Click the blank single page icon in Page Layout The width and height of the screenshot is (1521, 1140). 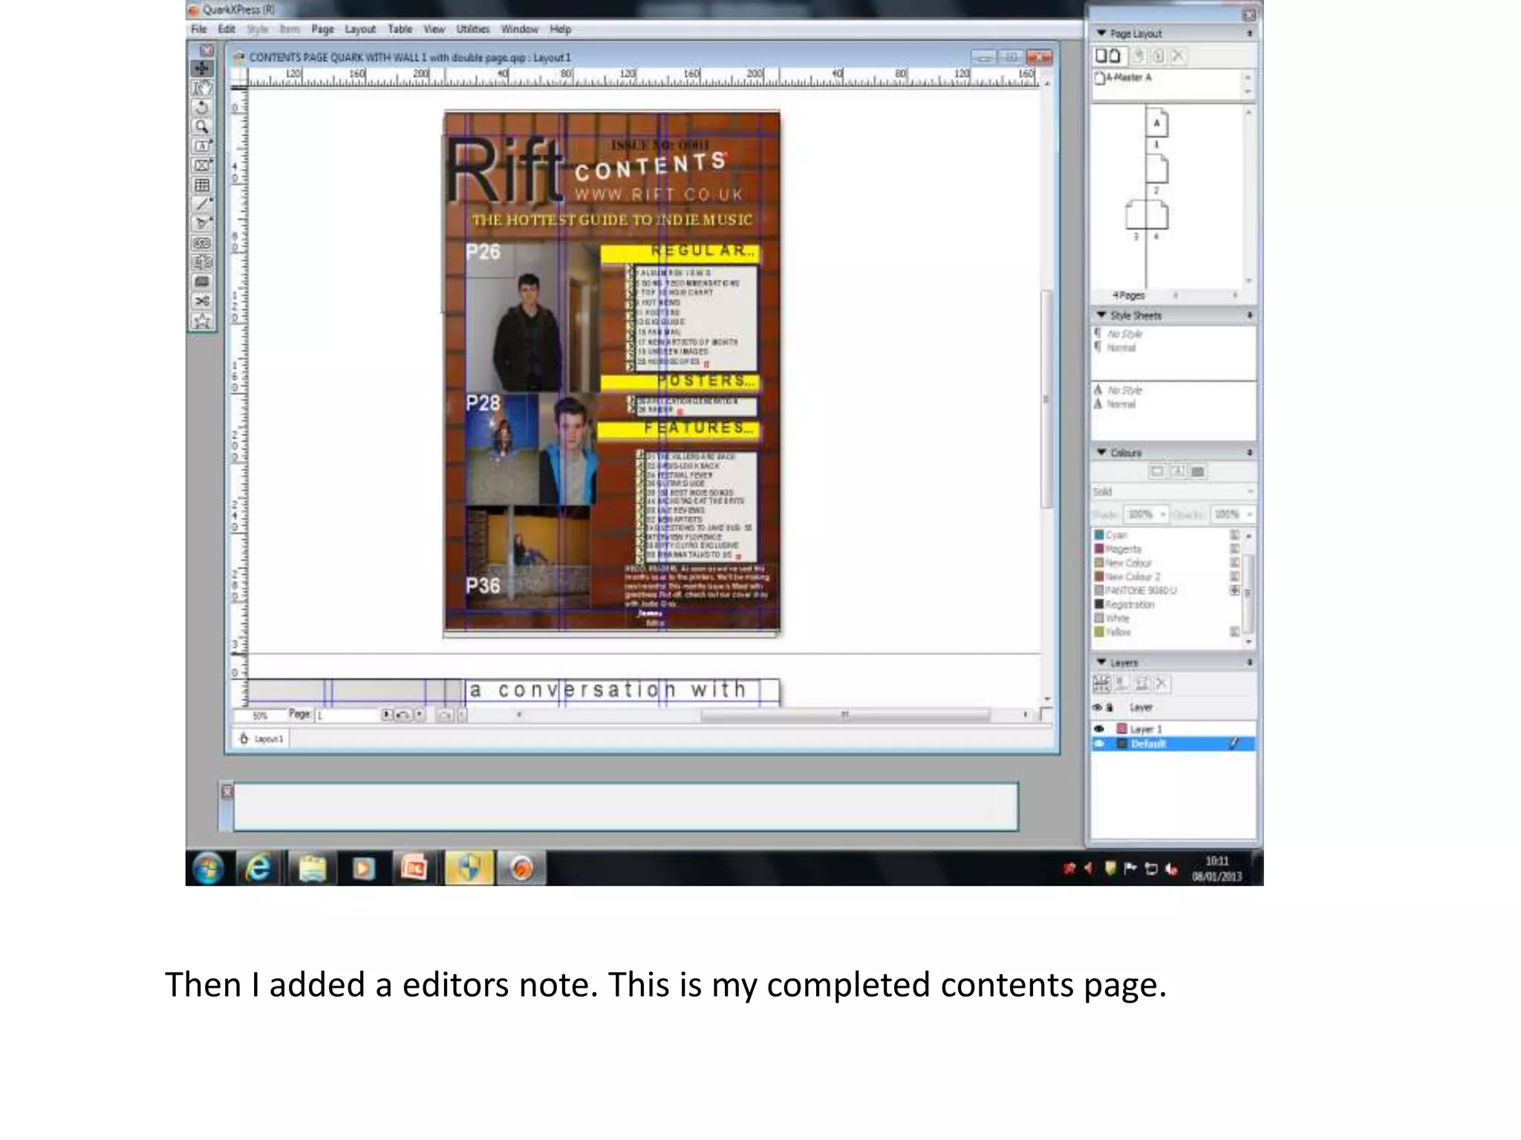1101,56
